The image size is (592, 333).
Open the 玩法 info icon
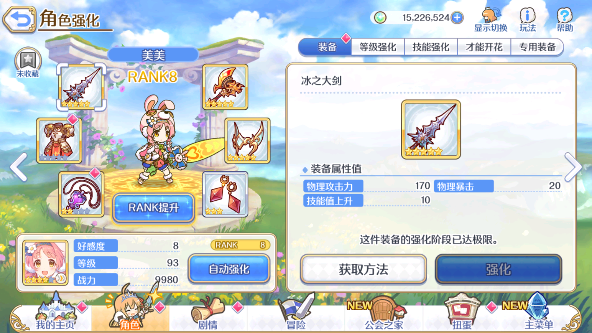(x=528, y=20)
